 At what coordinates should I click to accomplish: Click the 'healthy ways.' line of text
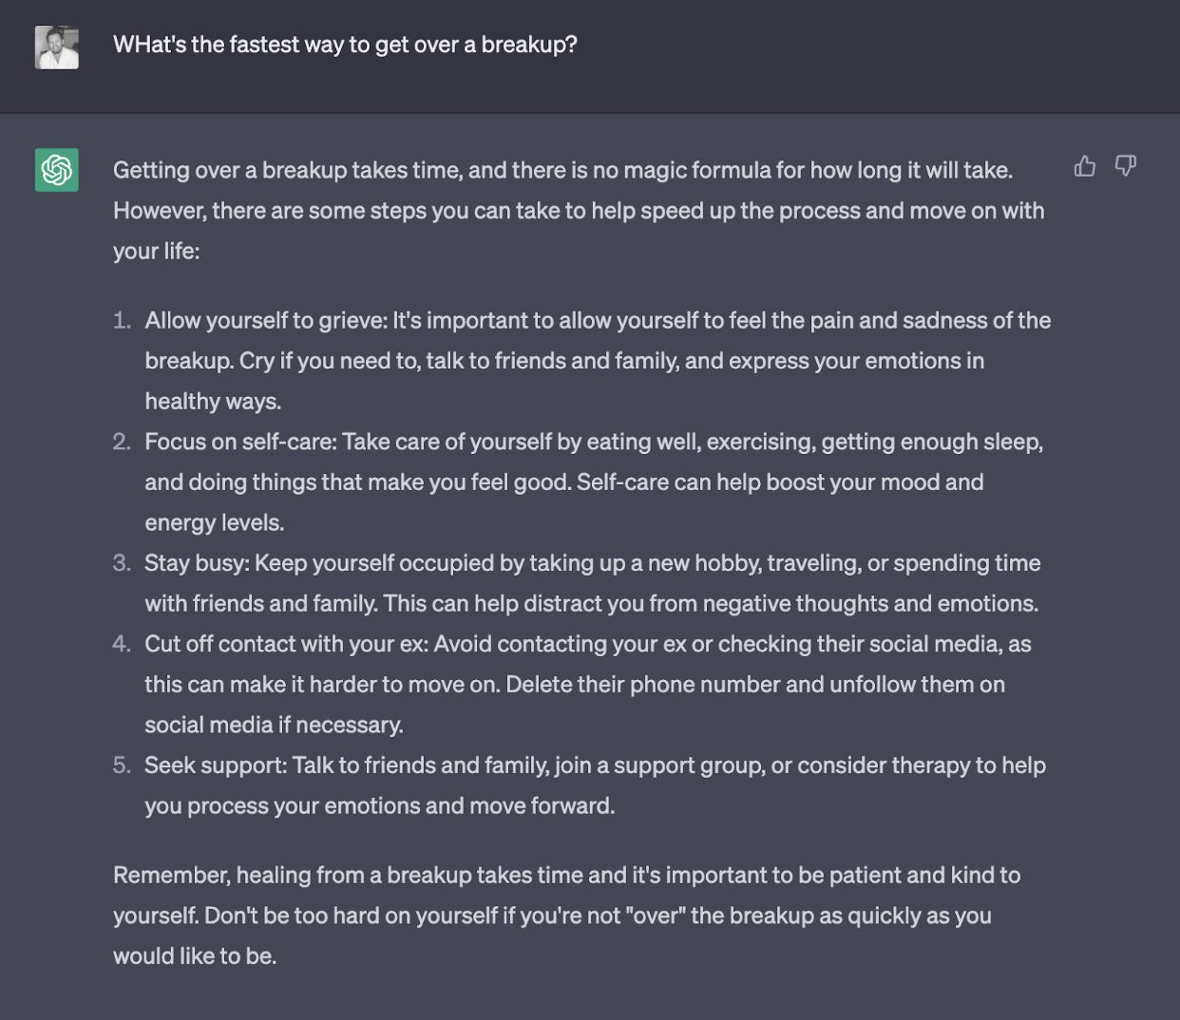coord(213,402)
